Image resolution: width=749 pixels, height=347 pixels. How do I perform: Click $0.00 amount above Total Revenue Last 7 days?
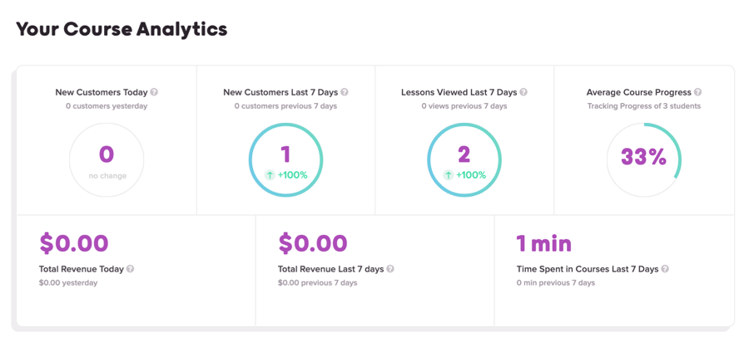click(x=313, y=242)
